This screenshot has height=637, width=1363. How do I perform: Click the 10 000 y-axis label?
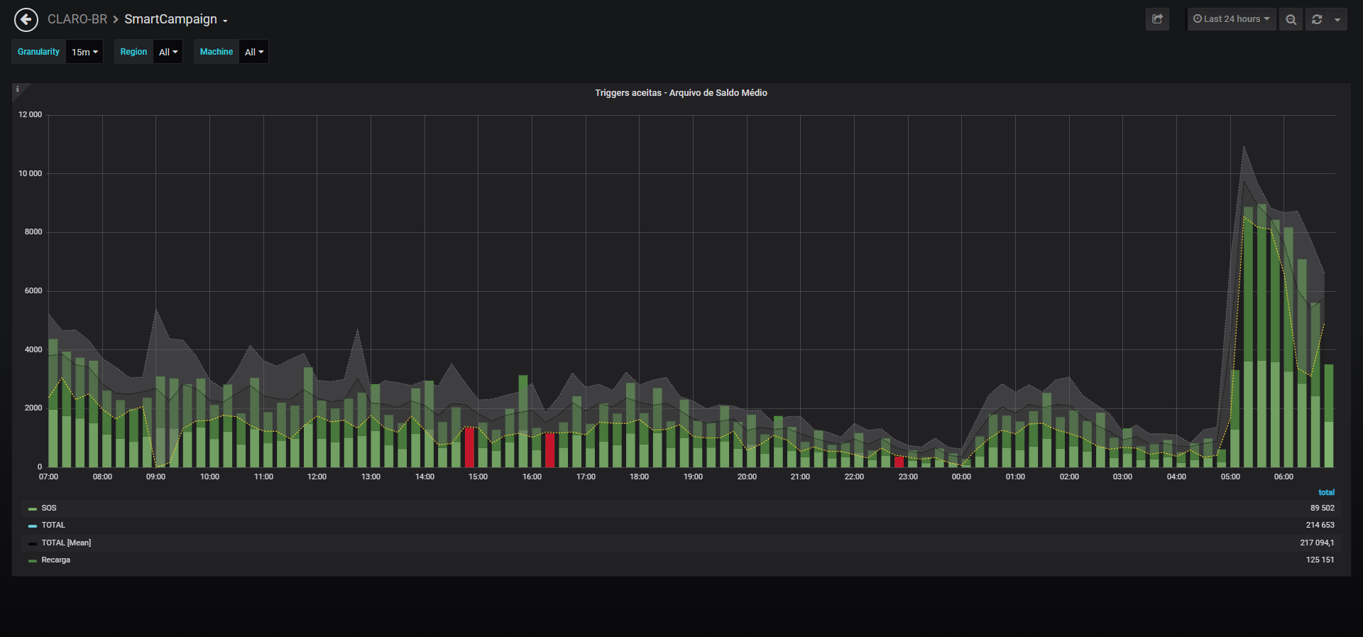(x=30, y=174)
